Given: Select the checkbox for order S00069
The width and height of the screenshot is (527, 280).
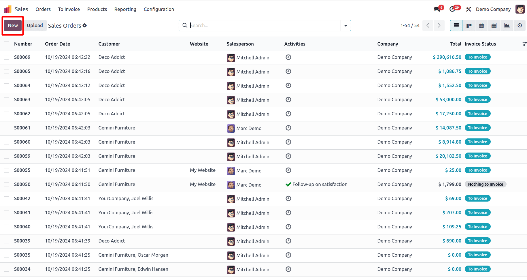Looking at the screenshot, I should 6,57.
